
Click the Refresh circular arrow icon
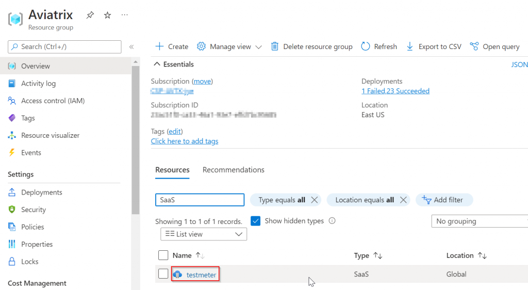(x=366, y=46)
